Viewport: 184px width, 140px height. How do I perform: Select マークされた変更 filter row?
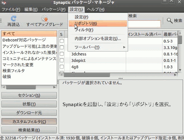(29, 65)
